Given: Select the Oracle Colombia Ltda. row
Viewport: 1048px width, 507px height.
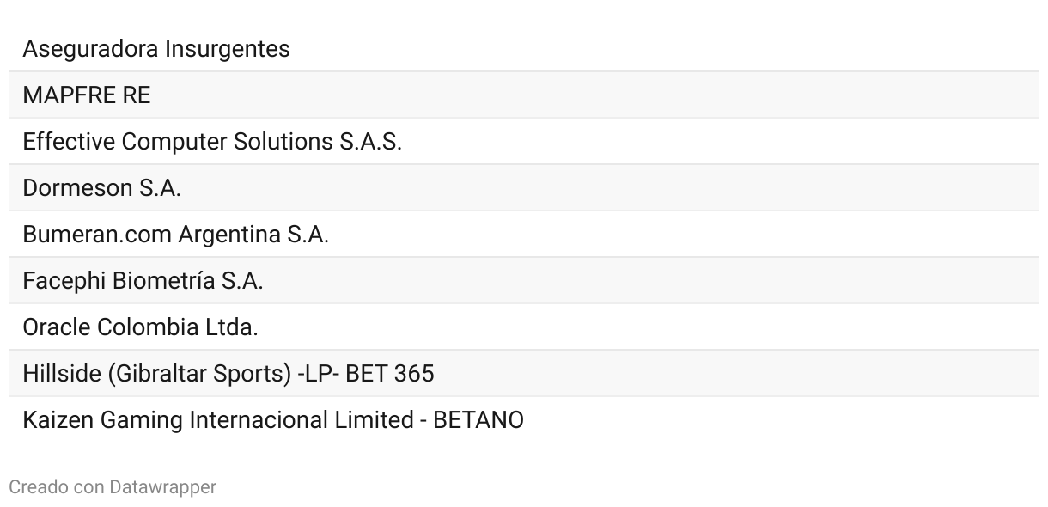Looking at the screenshot, I should pyautogui.click(x=524, y=327).
